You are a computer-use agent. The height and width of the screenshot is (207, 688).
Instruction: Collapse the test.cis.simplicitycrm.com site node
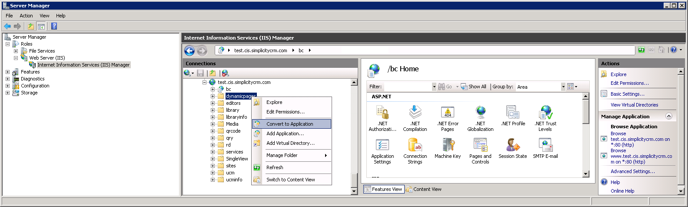(x=204, y=82)
